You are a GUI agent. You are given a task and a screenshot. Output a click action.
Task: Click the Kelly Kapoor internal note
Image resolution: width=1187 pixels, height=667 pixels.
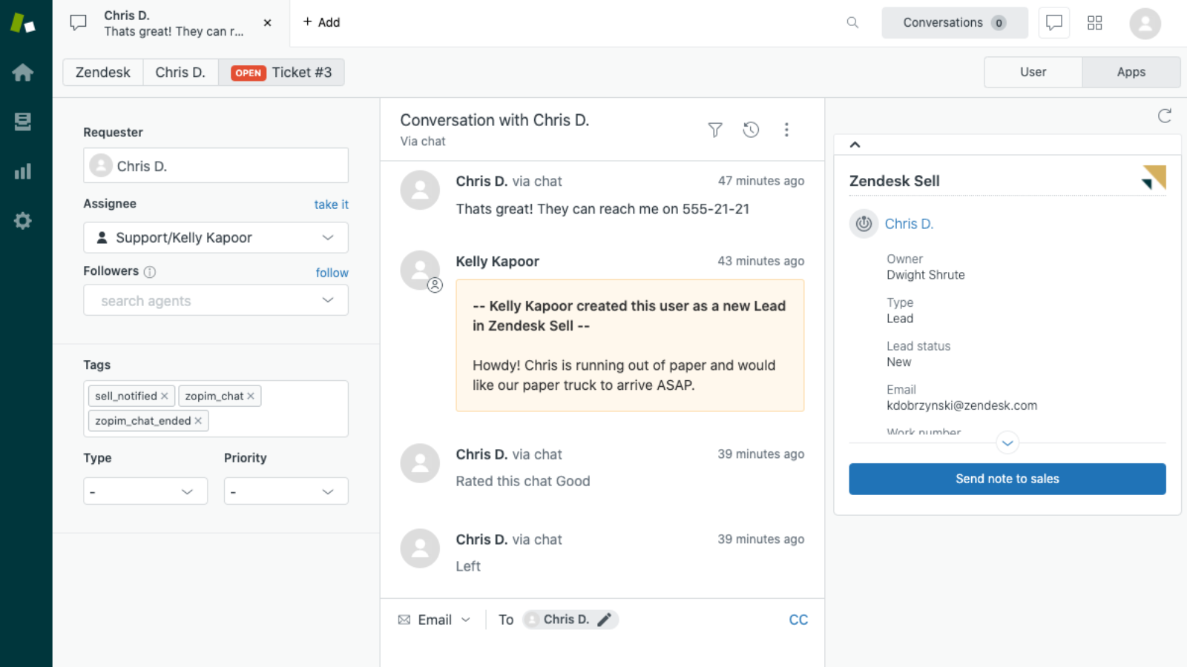pyautogui.click(x=630, y=345)
